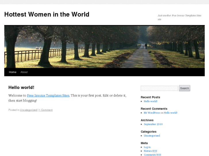Click the Meta heading
The image size is (209, 156).
click(144, 143)
